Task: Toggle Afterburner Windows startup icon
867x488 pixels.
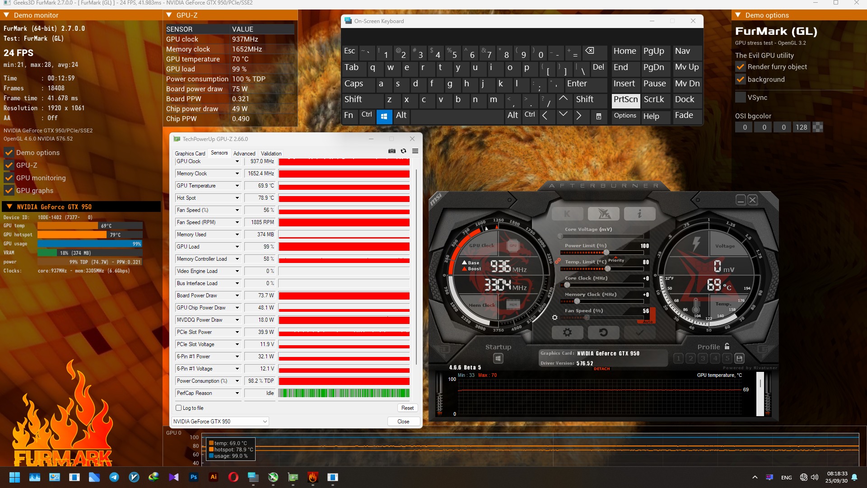Action: 498,358
